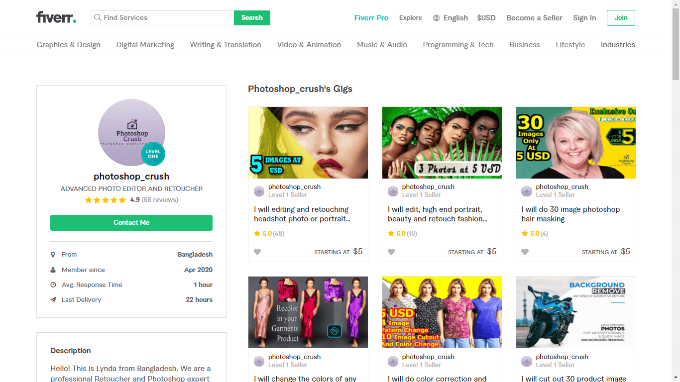Viewport: 680px width, 382px height.
Task: Open the 30 Images Only gig thumbnail
Action: [576, 143]
